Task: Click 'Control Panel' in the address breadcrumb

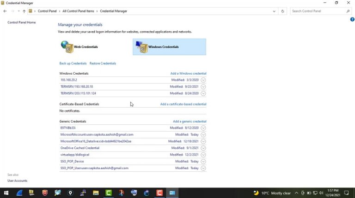Action: pyautogui.click(x=48, y=11)
